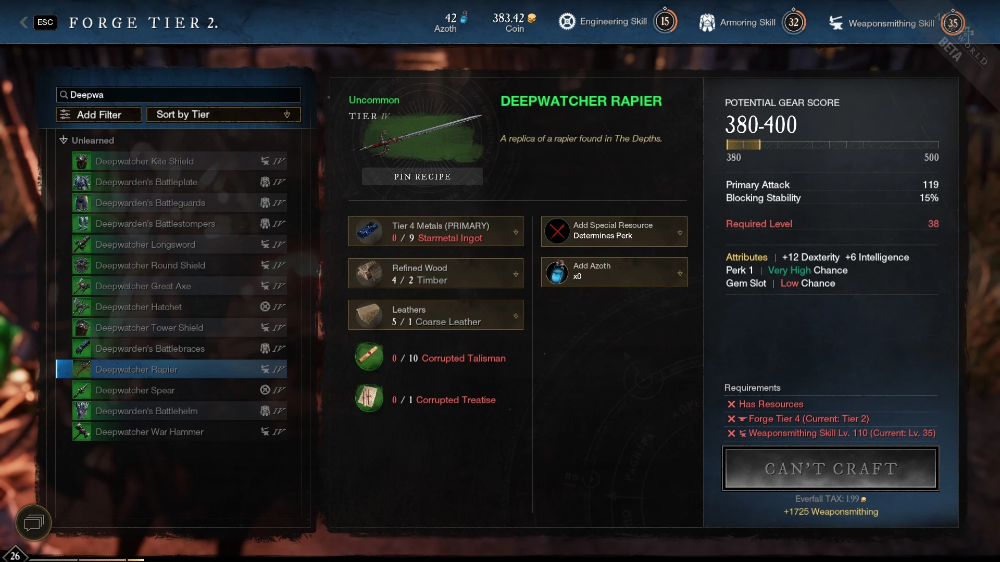Image resolution: width=1000 pixels, height=562 pixels.
Task: Click the back arrow beside ESC
Action: point(23,22)
